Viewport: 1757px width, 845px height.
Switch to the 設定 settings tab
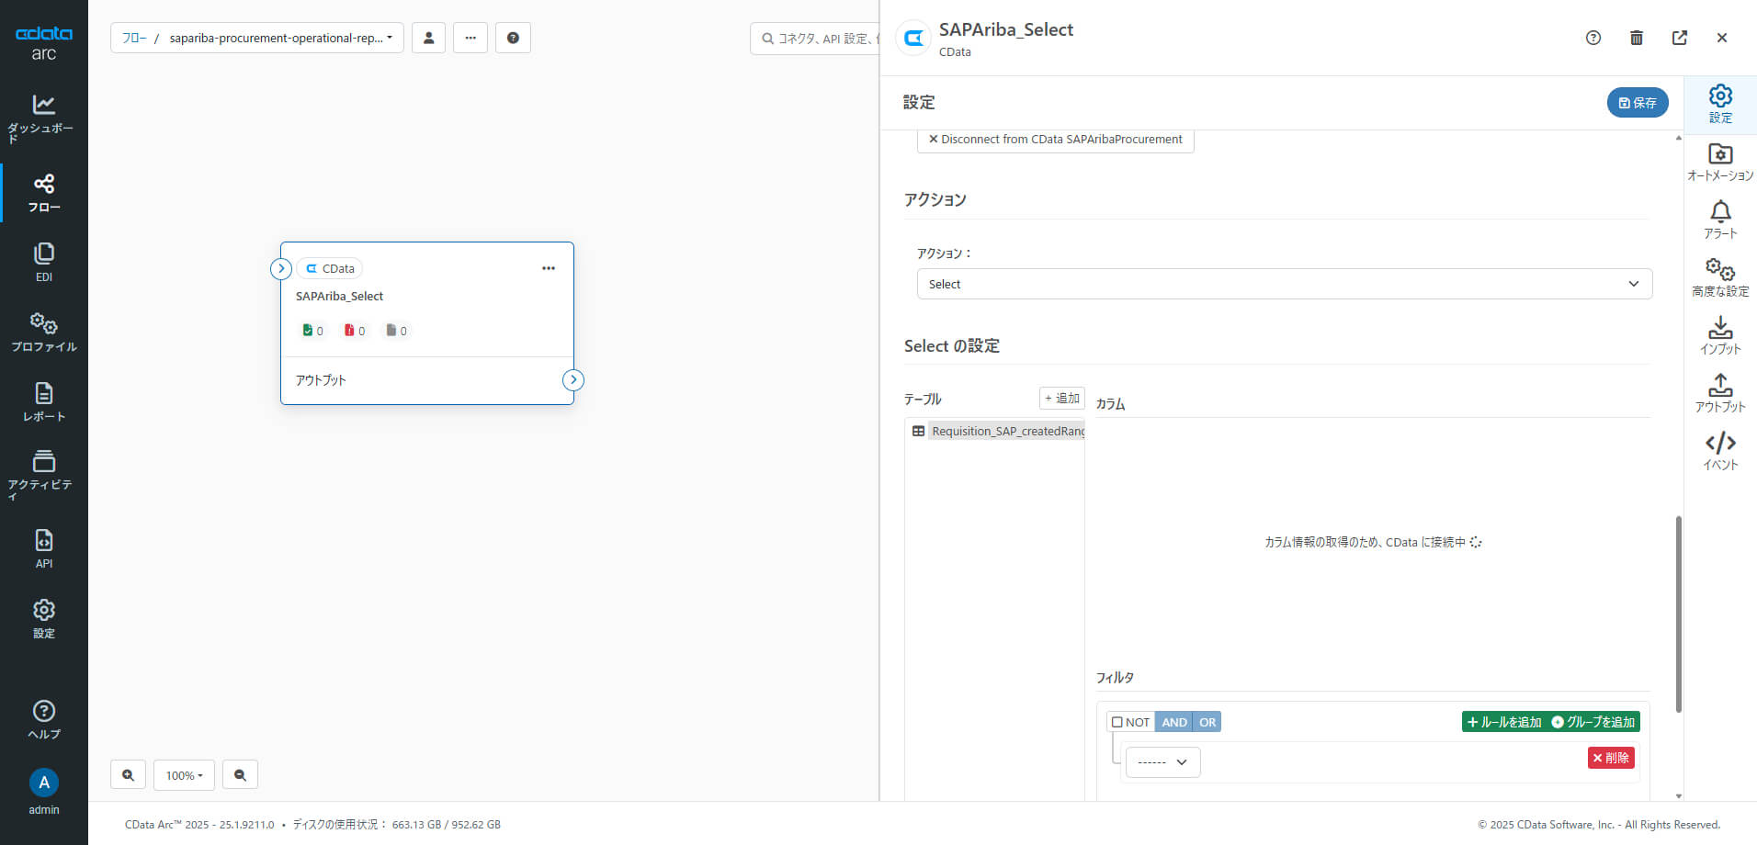point(1720,105)
